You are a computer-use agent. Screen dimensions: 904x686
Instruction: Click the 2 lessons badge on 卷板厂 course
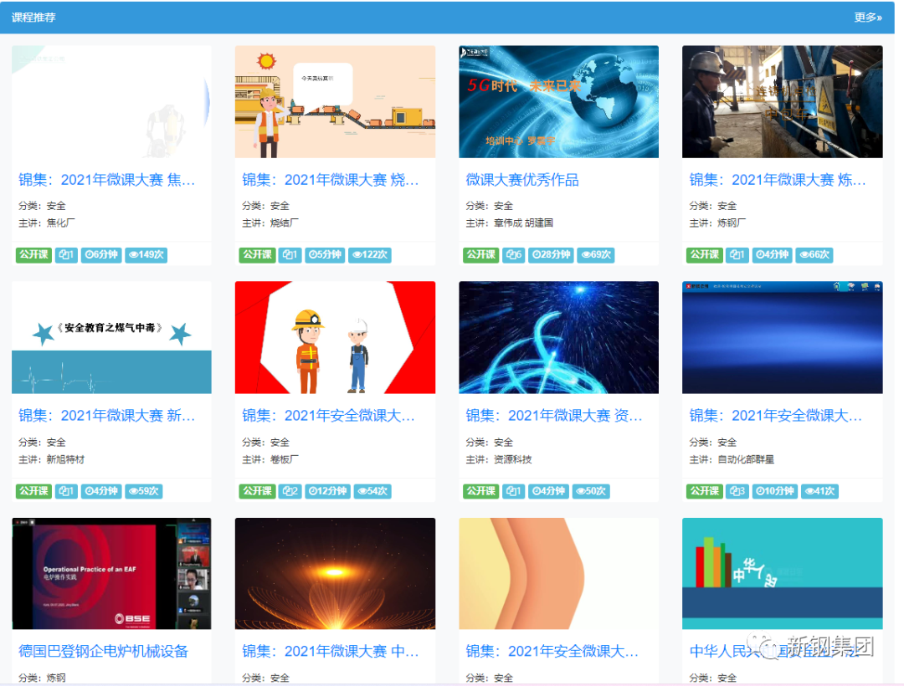pos(290,491)
